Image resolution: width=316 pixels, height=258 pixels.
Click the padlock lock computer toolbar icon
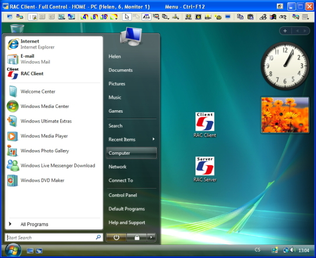pyautogui.click(x=198, y=17)
